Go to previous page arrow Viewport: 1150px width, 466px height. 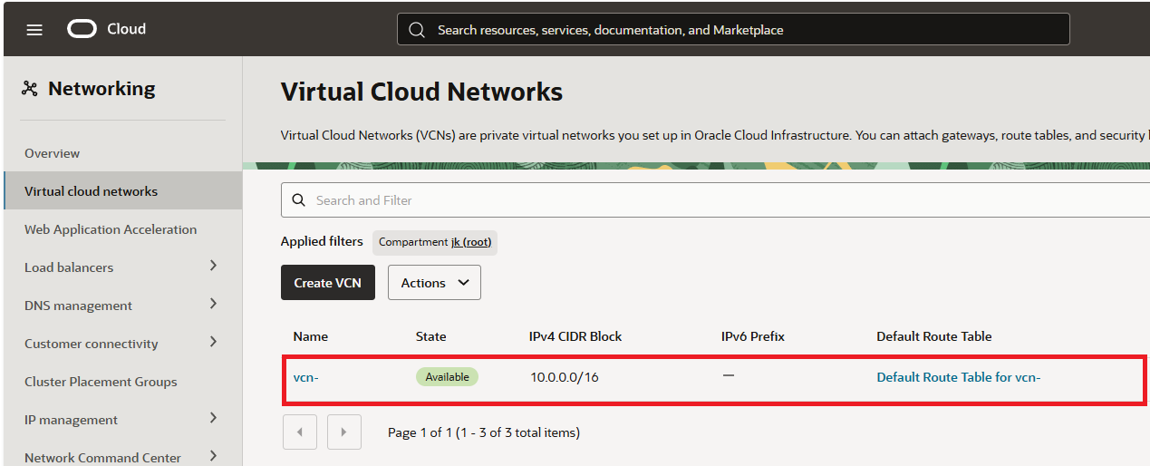(300, 432)
